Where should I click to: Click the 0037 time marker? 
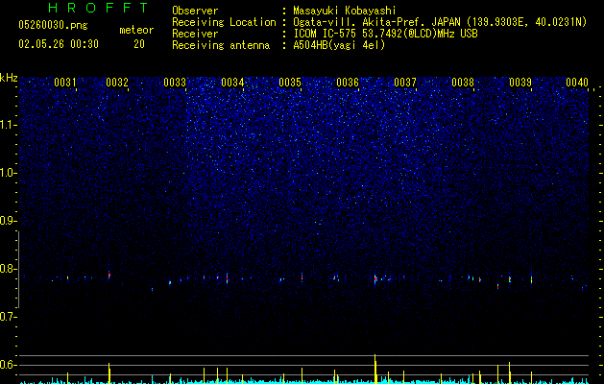tap(405, 83)
